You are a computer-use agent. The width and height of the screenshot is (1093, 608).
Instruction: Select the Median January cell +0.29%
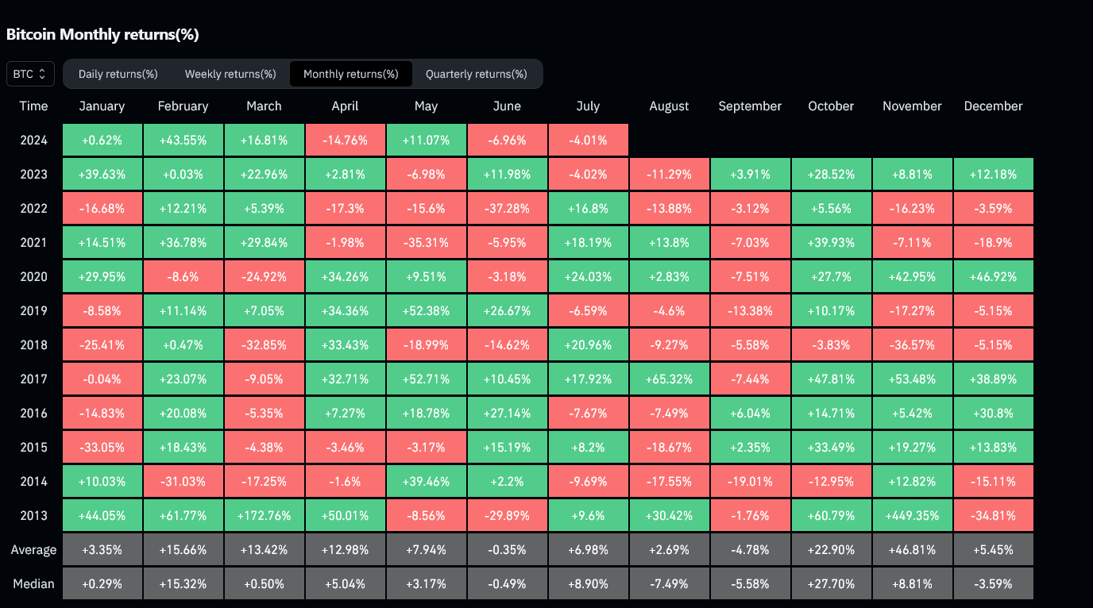pos(102,583)
